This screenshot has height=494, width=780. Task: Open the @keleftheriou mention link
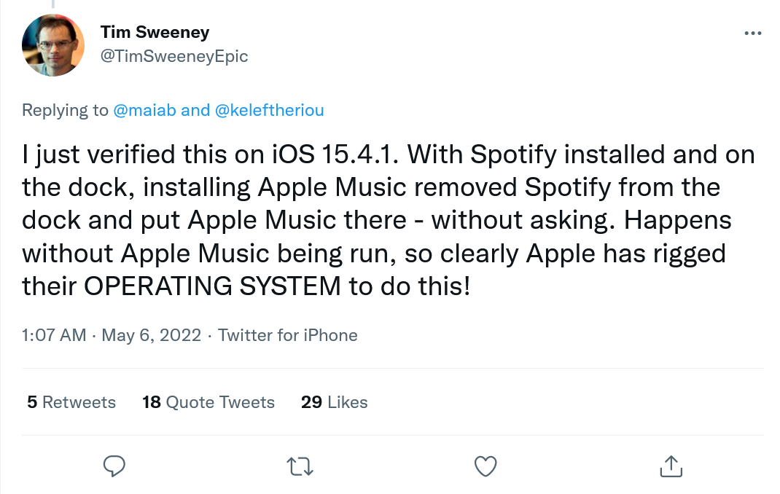[x=269, y=110]
